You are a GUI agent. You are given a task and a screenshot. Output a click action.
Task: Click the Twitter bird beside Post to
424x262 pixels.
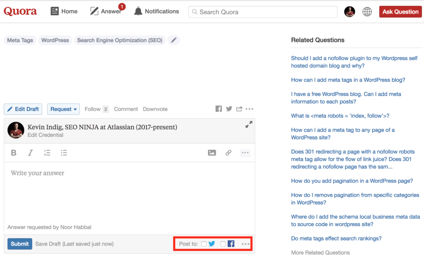[x=212, y=244]
